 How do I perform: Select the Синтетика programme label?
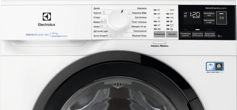tap(141, 17)
